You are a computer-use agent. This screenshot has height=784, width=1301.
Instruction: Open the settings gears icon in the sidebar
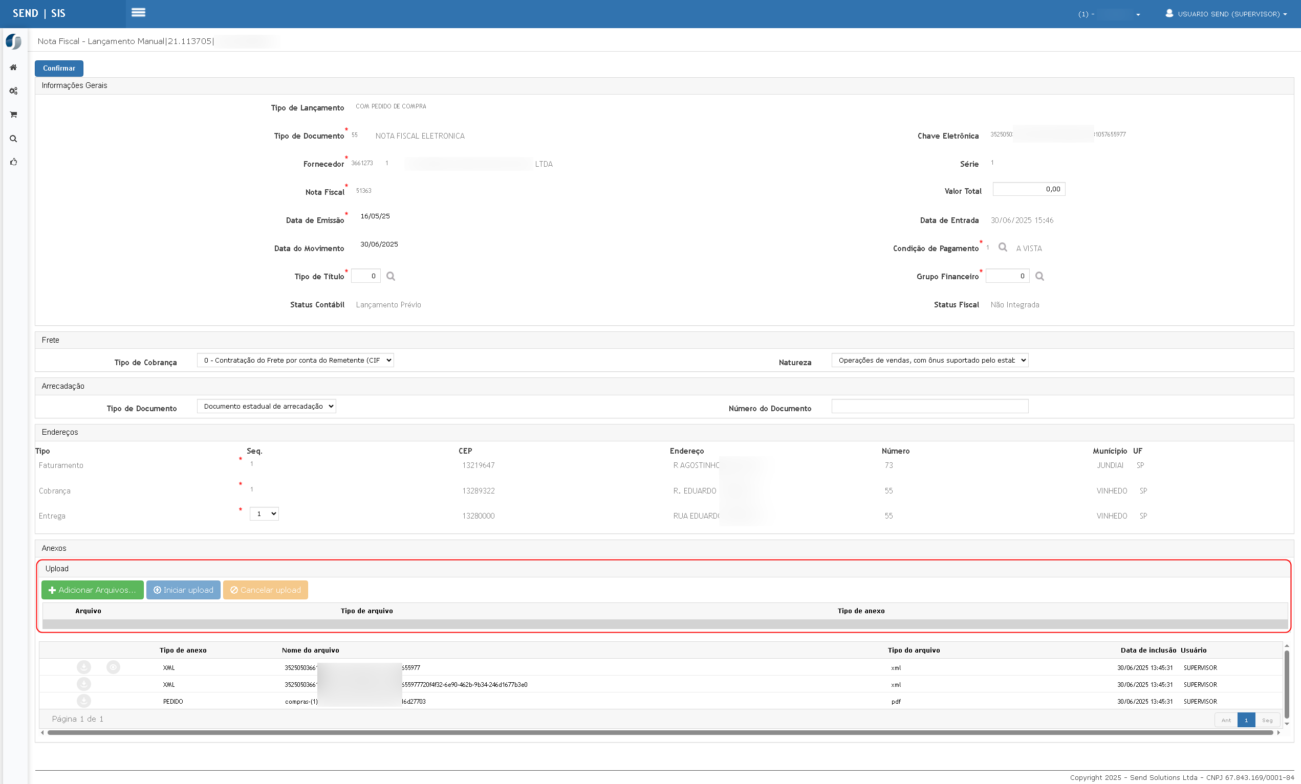(13, 91)
